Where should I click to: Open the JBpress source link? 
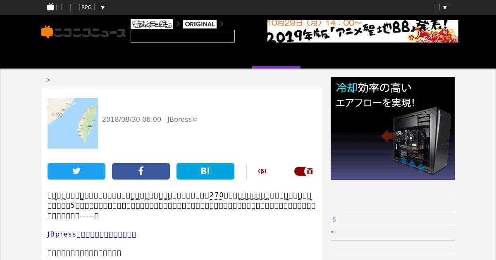click(x=179, y=120)
